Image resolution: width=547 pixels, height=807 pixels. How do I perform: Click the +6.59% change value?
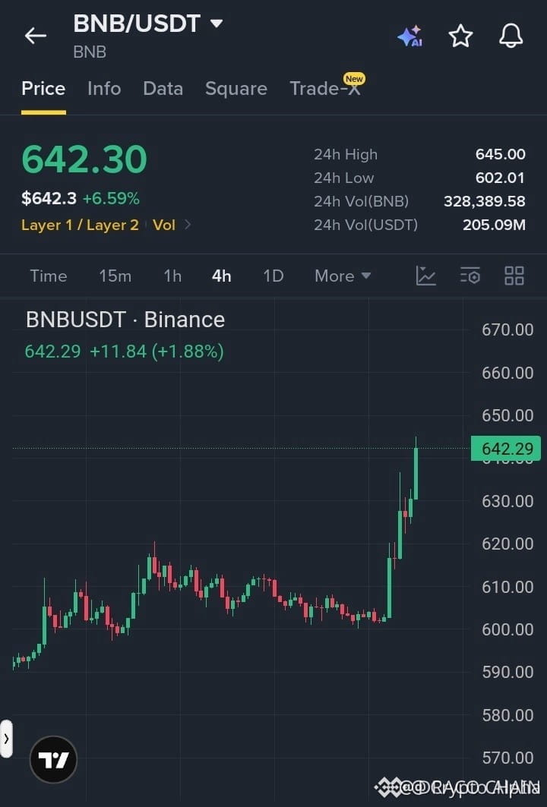pos(111,199)
